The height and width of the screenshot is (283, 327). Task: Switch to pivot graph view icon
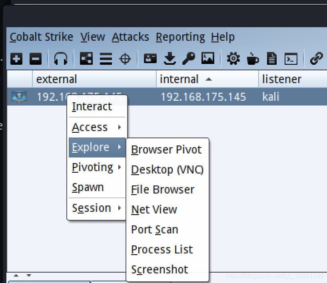click(86, 58)
